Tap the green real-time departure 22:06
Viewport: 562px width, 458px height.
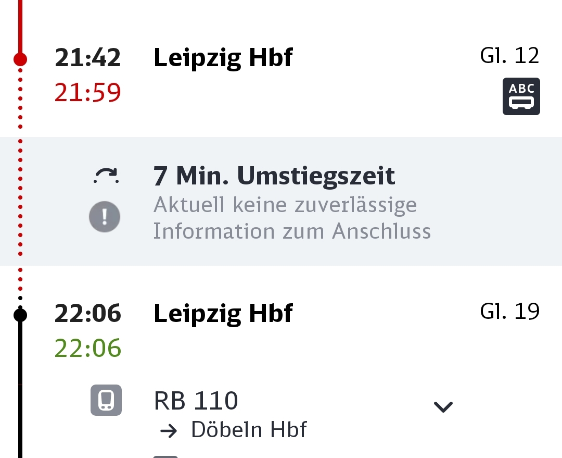click(x=88, y=348)
